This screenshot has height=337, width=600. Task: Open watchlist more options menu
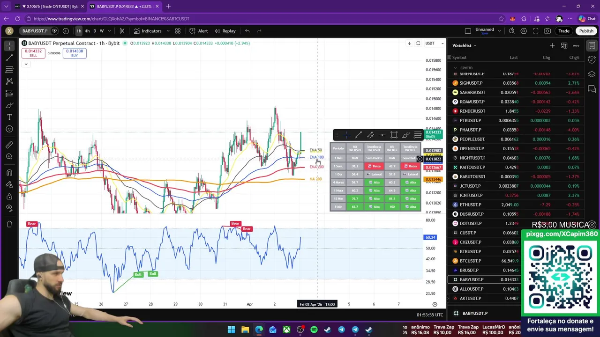[x=576, y=45]
